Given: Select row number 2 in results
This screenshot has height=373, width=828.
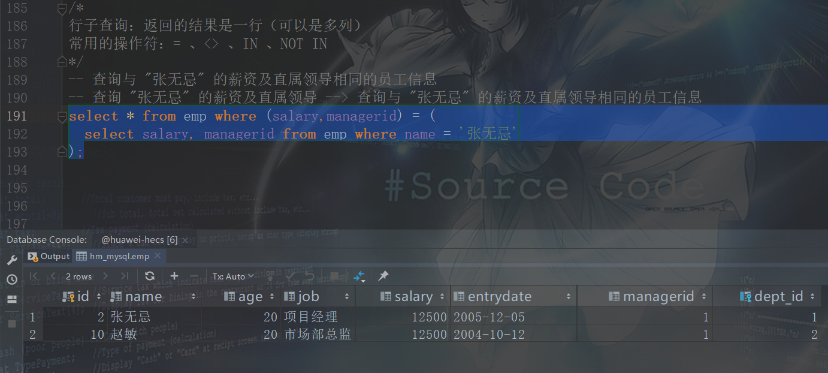Looking at the screenshot, I should pyautogui.click(x=32, y=335).
